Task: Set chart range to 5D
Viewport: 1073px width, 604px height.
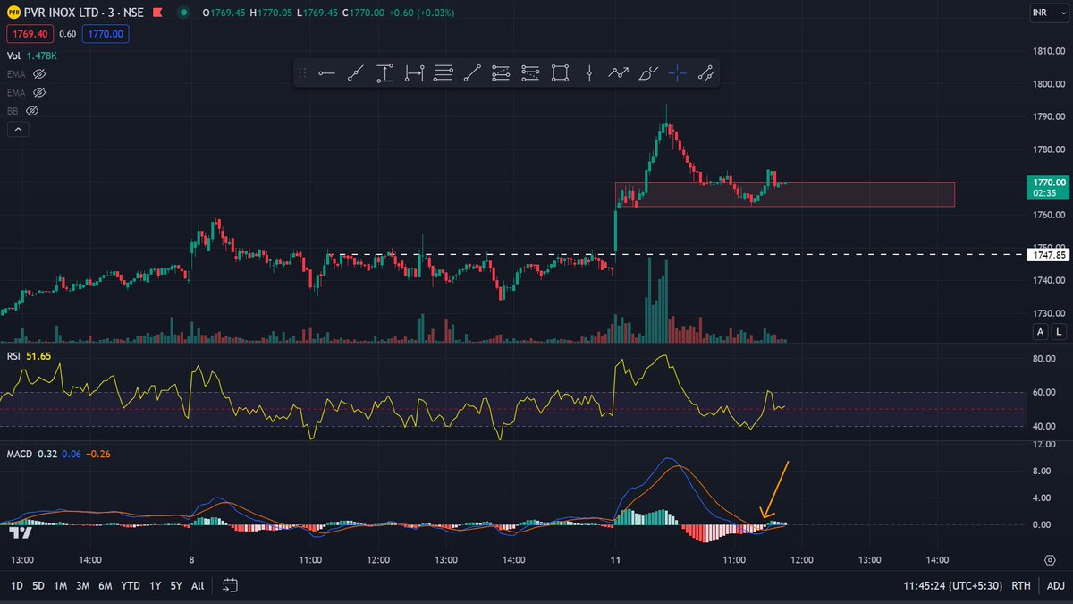Action: [x=38, y=586]
